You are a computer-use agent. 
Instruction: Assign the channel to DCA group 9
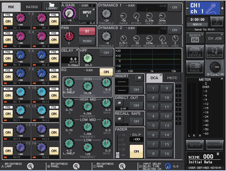pos(167,88)
